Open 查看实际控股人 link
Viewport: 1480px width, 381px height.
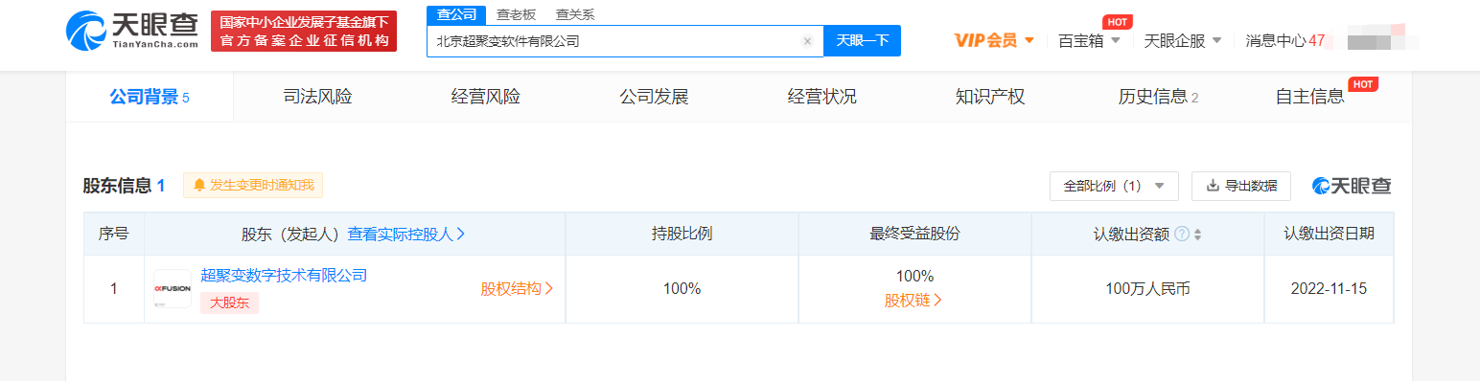click(x=406, y=234)
